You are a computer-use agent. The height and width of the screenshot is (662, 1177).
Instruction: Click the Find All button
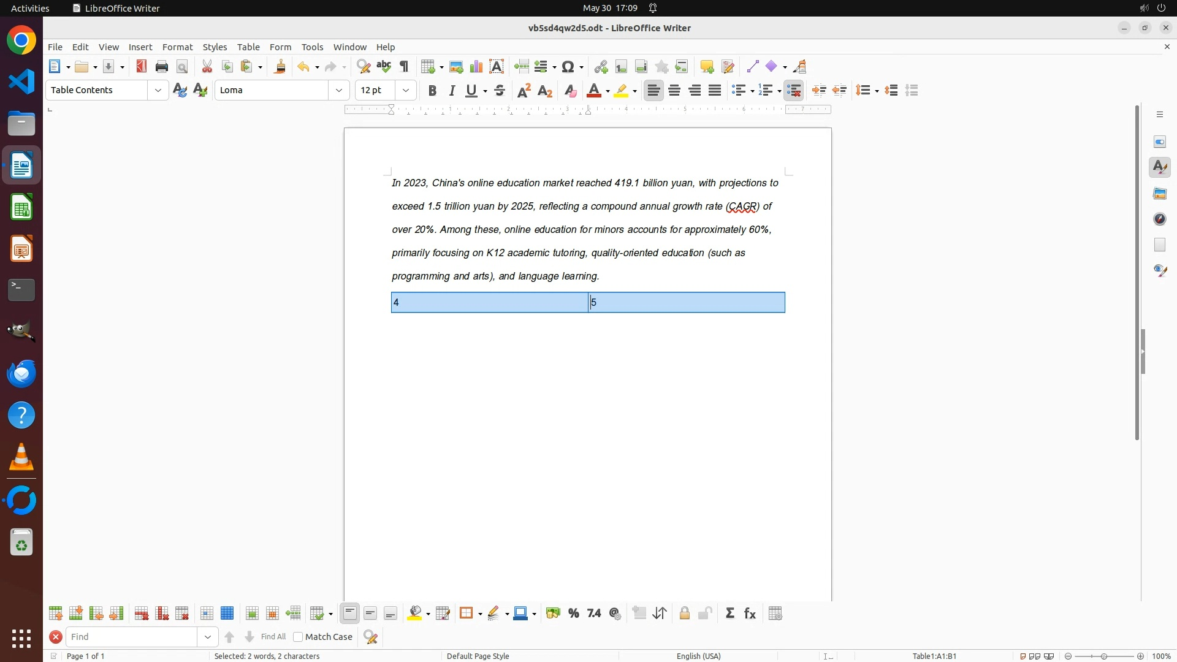tap(273, 637)
